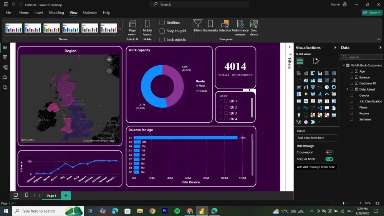The width and height of the screenshot is (384, 216).
Task: Expand the Date Joined hierarchy
Action: pos(347,89)
